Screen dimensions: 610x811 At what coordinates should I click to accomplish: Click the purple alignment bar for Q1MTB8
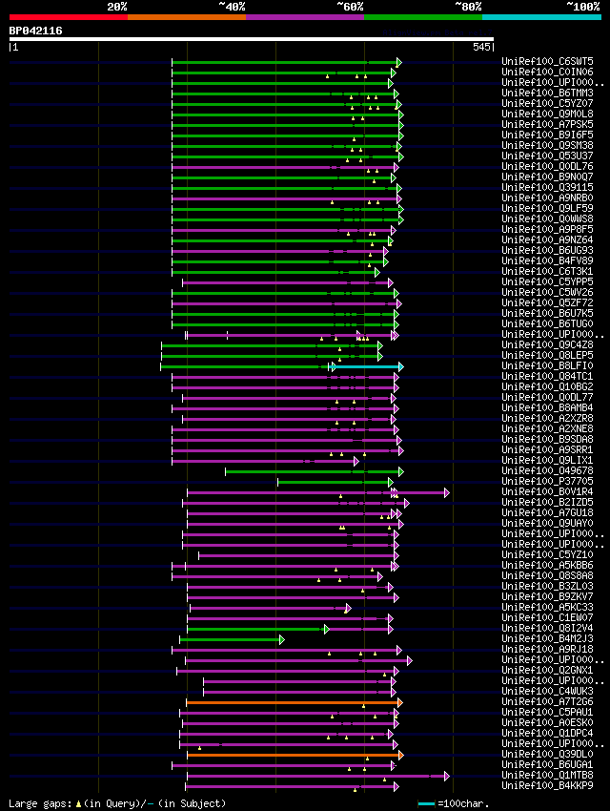(x=316, y=776)
